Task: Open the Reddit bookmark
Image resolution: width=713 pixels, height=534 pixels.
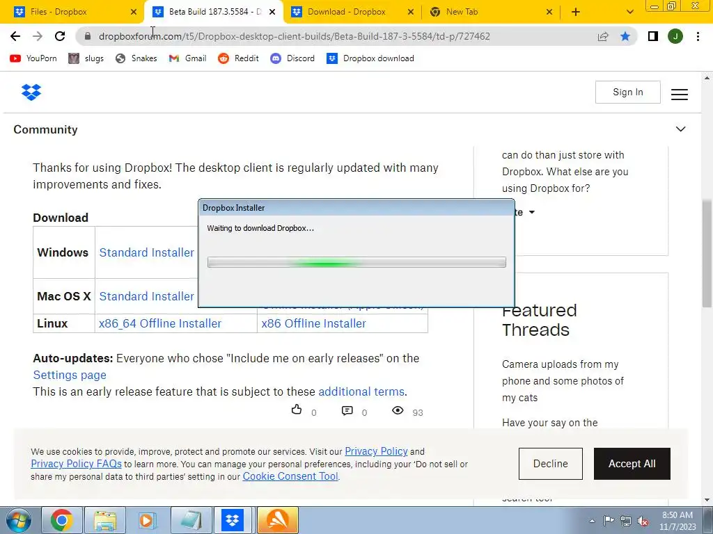Action: pyautogui.click(x=238, y=58)
